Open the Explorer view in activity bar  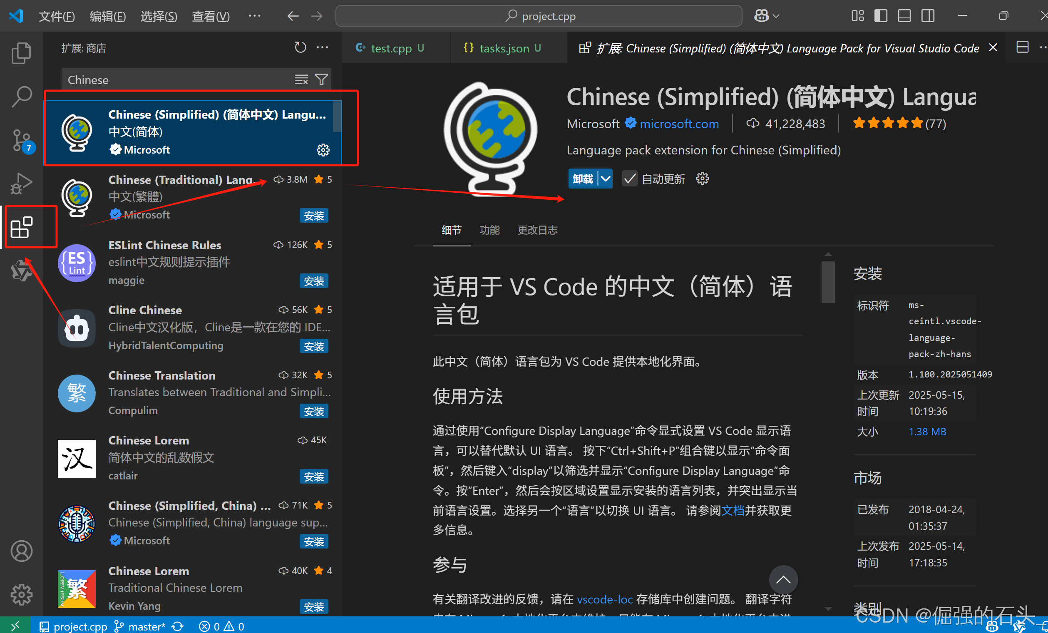[x=21, y=54]
